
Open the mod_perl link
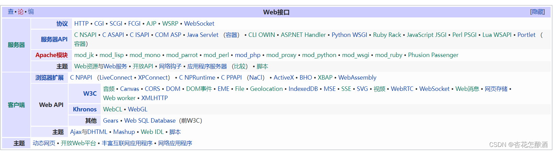click(216, 55)
